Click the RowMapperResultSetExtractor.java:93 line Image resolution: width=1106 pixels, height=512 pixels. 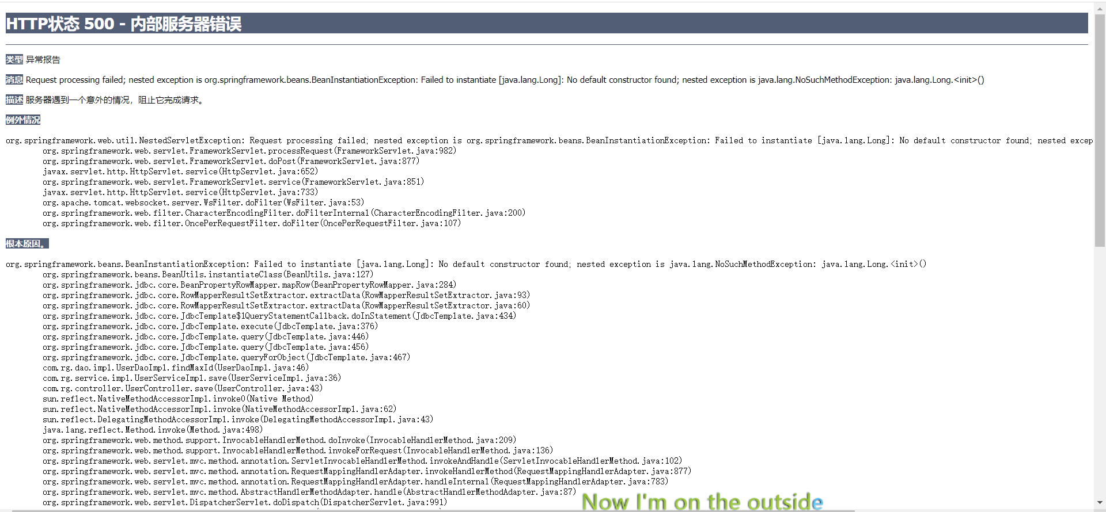click(286, 295)
